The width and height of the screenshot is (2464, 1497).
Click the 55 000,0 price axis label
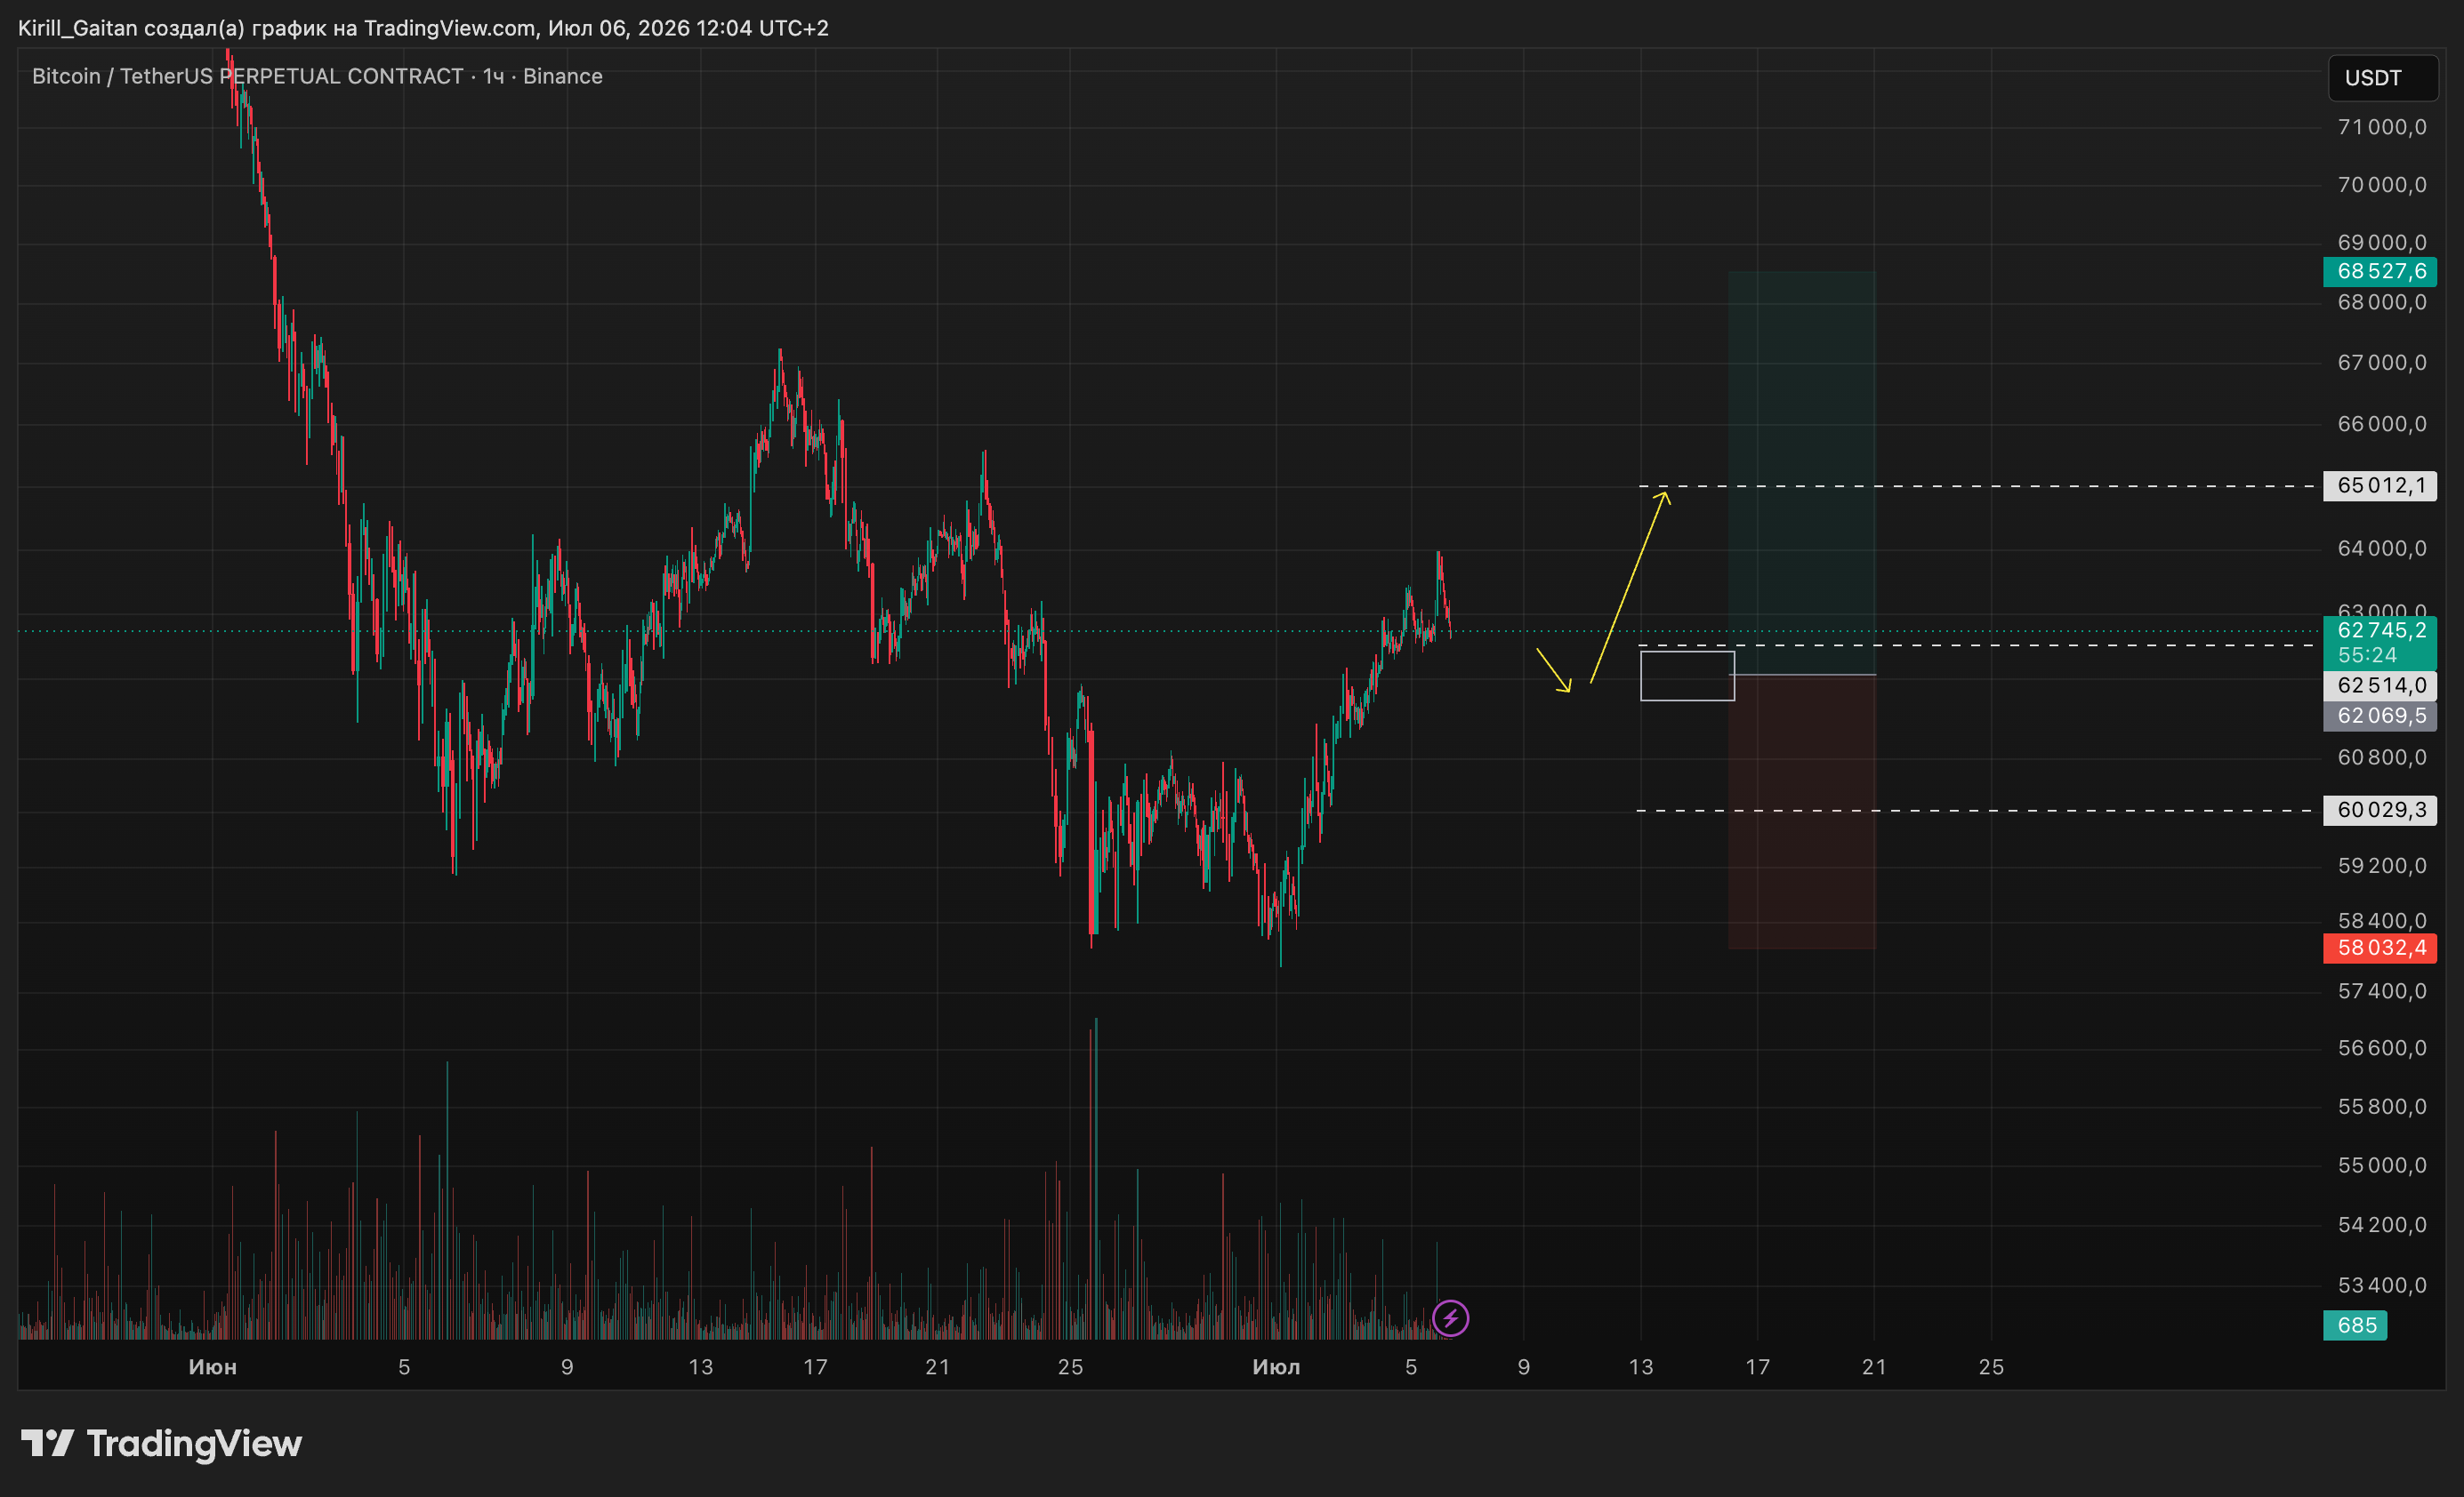pos(2382,1166)
